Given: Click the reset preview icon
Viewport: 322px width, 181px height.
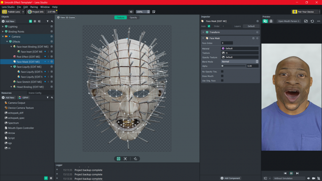Looking at the screenshot, I should (312, 21).
